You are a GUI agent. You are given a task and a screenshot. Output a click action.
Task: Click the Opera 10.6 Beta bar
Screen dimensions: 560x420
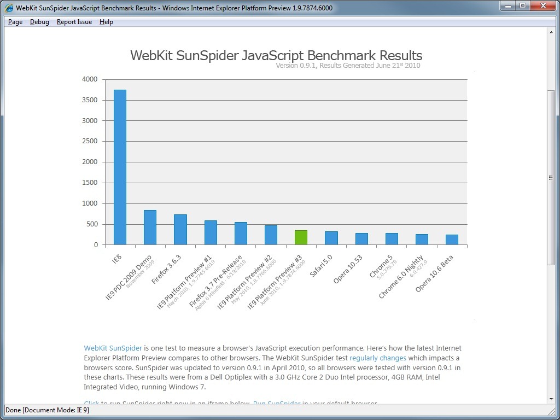pyautogui.click(x=452, y=240)
